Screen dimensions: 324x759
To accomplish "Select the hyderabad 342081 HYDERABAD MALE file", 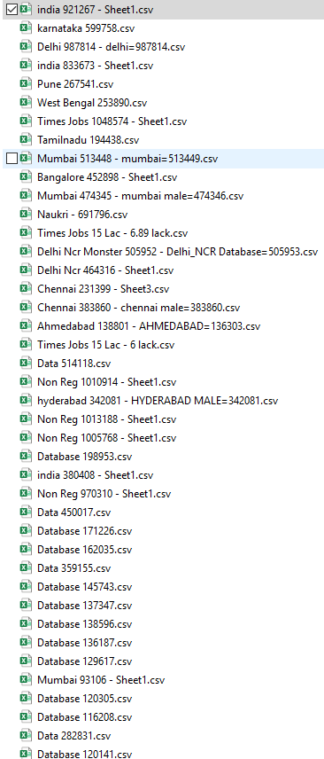I will click(158, 401).
